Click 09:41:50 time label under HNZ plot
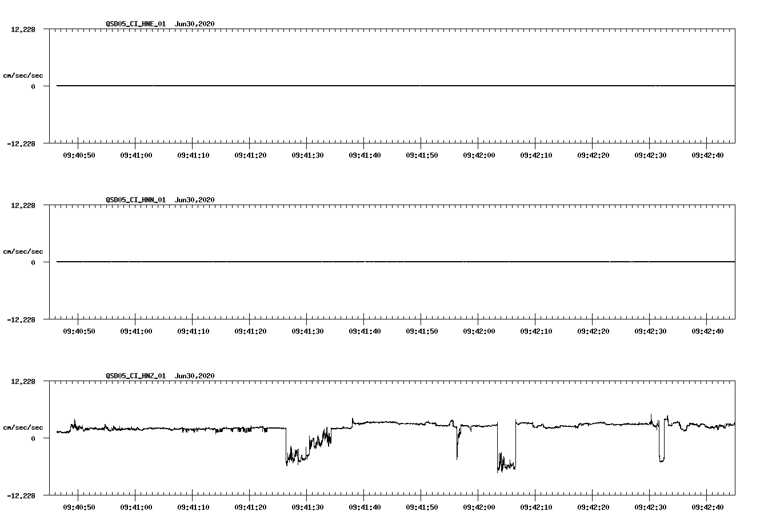The width and height of the screenshot is (776, 528). (422, 507)
